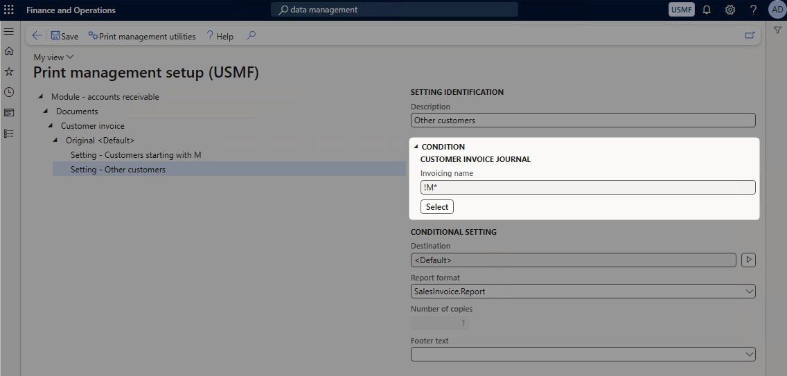Viewport: 787px width, 376px height.
Task: Open the Home icon in left sidebar
Action: [x=8, y=51]
